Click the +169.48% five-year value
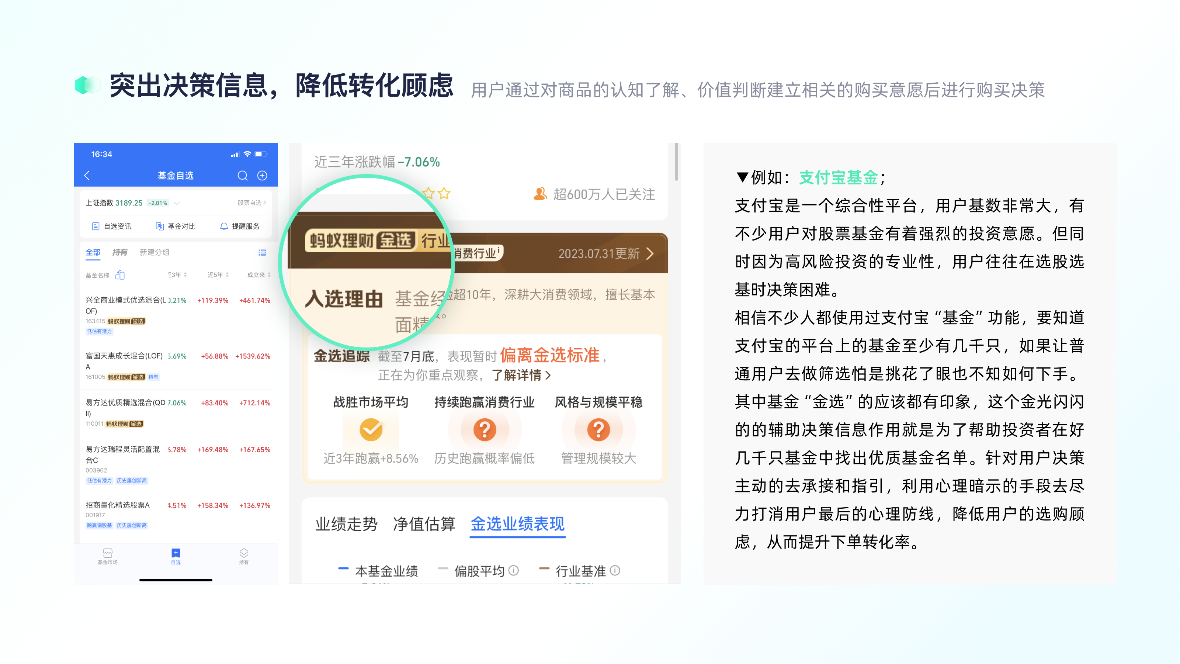The width and height of the screenshot is (1180, 664). pos(213,450)
